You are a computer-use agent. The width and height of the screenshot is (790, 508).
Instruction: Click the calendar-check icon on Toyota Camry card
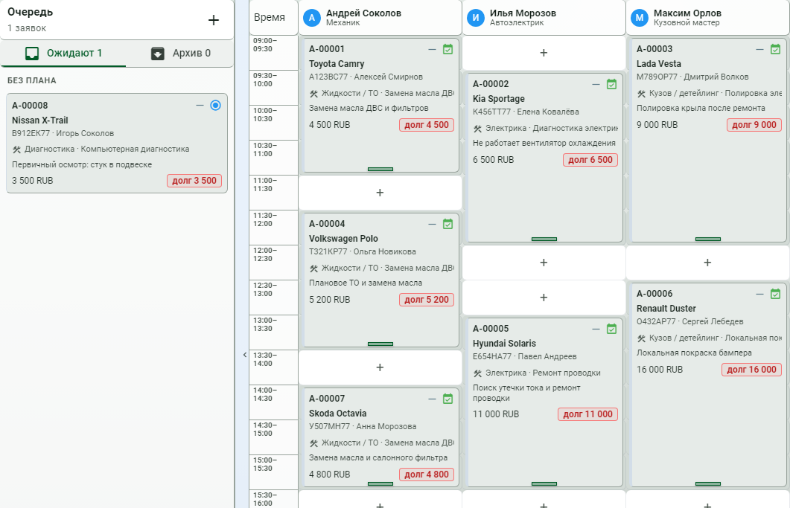[x=448, y=49]
